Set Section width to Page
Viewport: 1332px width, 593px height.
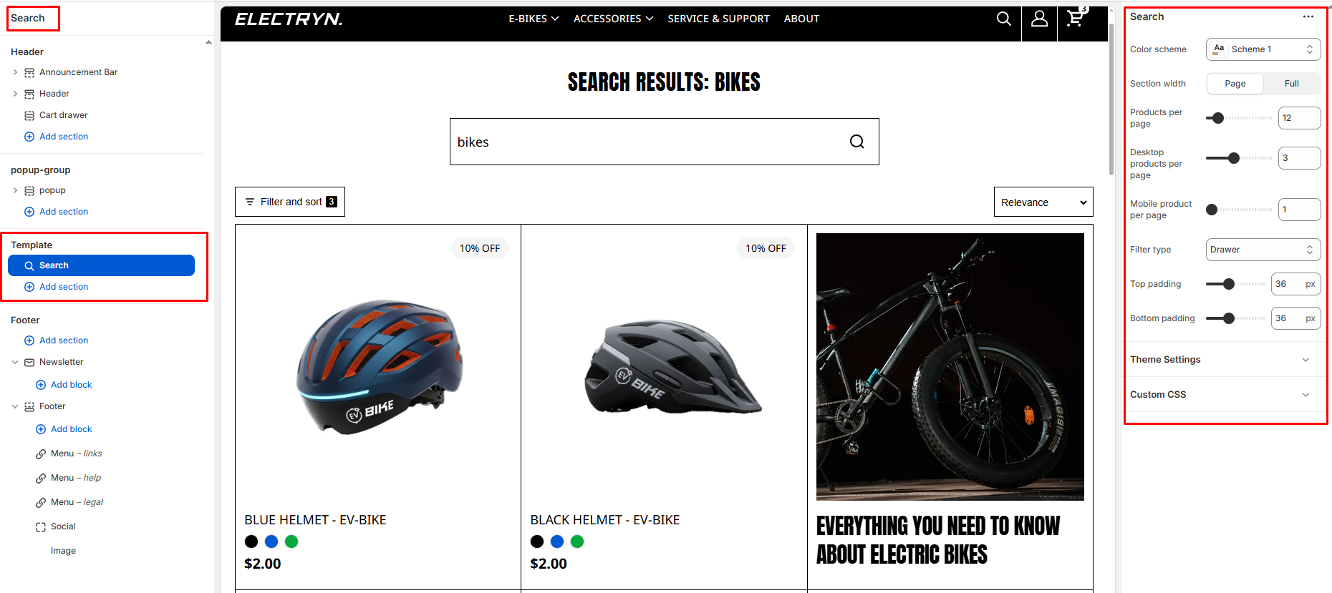coord(1235,84)
